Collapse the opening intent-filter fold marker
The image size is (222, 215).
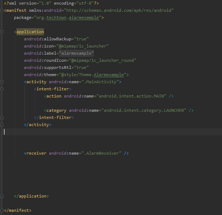[x=2, y=89]
